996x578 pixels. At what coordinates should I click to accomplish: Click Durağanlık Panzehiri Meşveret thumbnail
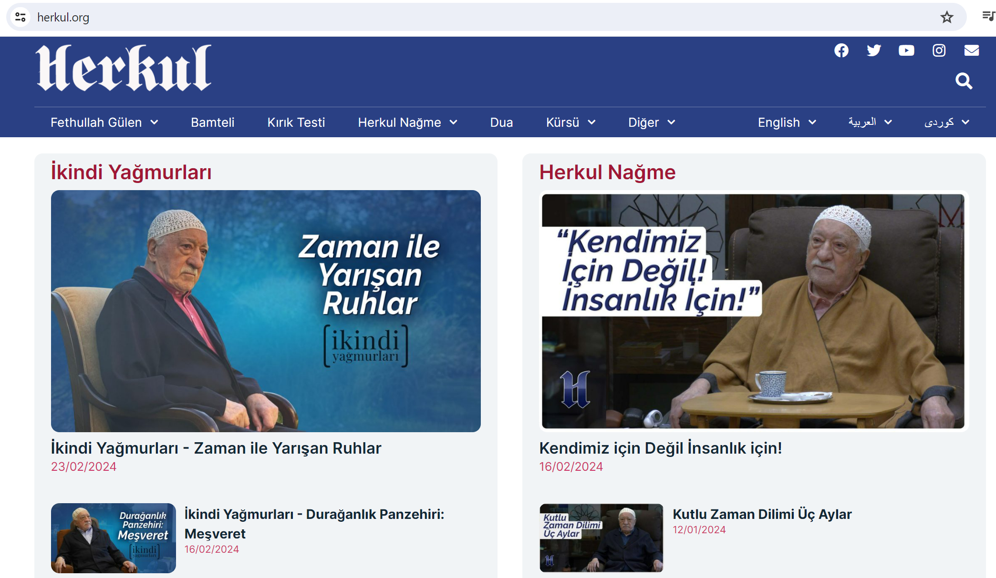coord(114,538)
